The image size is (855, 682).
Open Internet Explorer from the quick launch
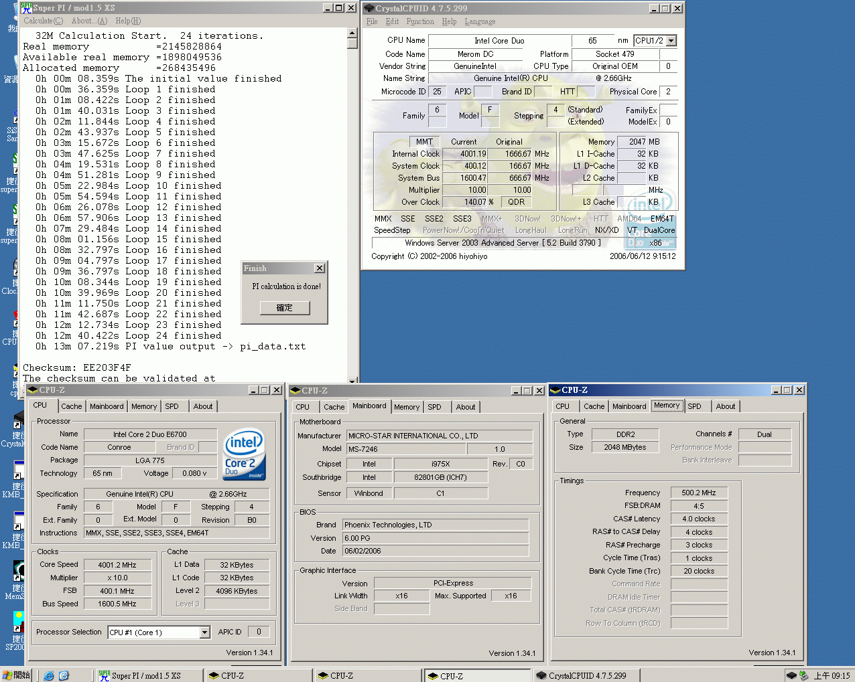pos(49,675)
